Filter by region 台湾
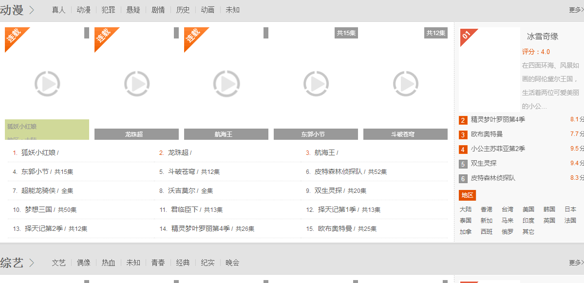This screenshot has height=283, width=584. click(x=507, y=209)
